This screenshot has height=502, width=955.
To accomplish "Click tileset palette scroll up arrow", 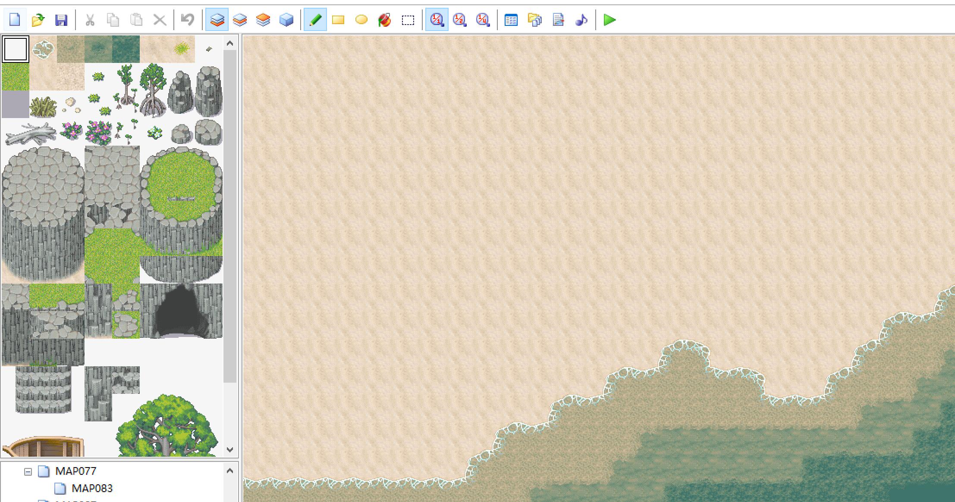I will [x=230, y=43].
